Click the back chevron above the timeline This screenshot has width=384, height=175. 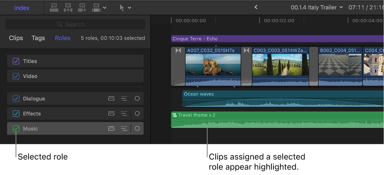(256, 7)
